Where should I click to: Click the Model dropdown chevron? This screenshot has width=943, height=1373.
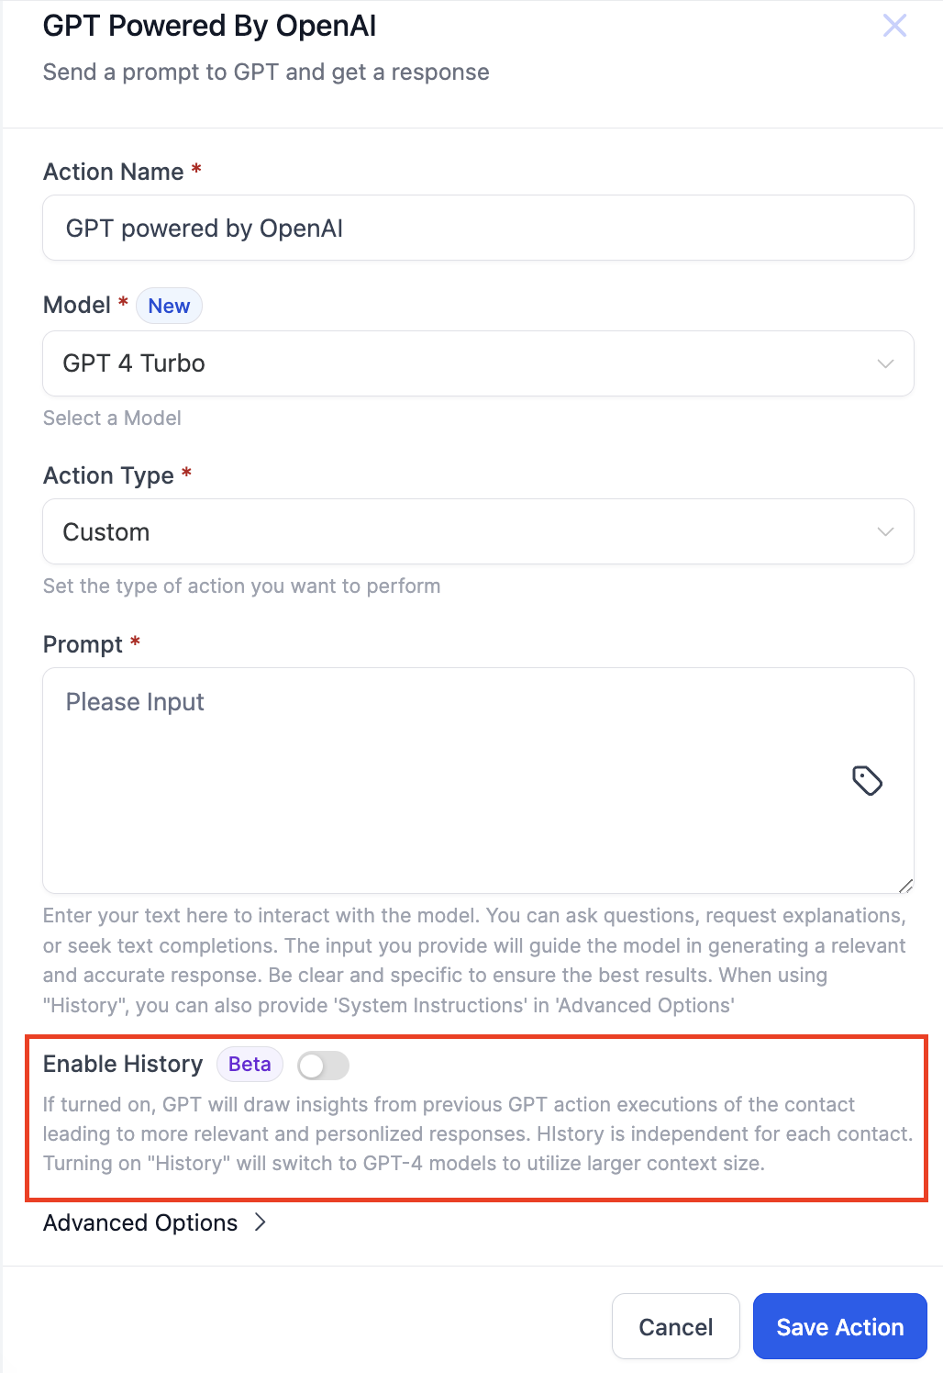click(884, 363)
